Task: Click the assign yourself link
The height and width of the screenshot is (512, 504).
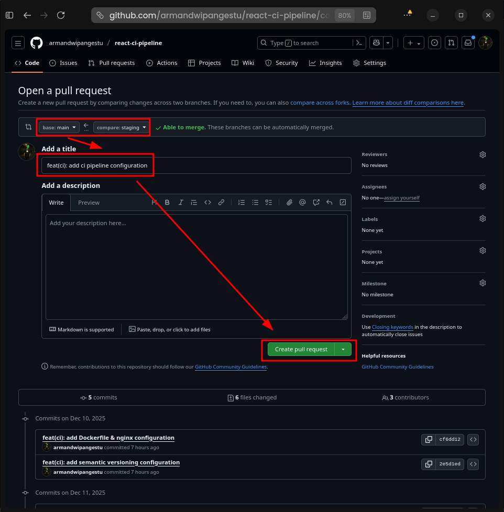Action: click(402, 198)
